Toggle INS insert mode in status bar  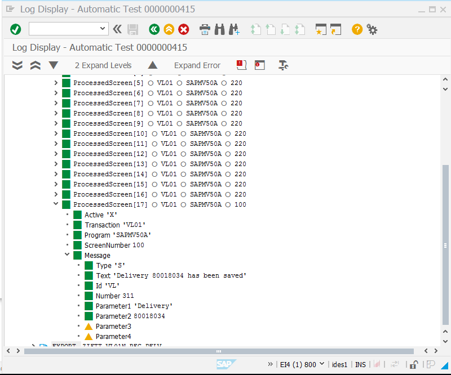pos(360,364)
